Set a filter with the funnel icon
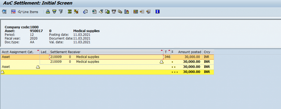This screenshot has height=109, width=281. tap(61, 12)
